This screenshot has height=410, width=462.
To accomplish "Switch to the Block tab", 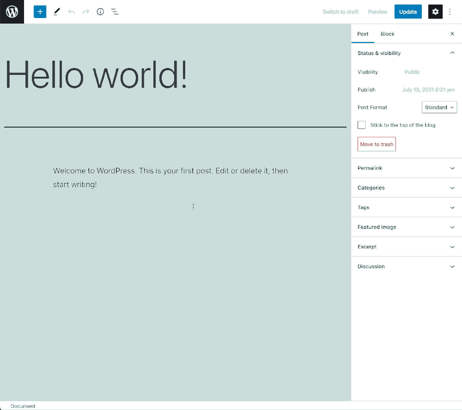I will coord(387,34).
